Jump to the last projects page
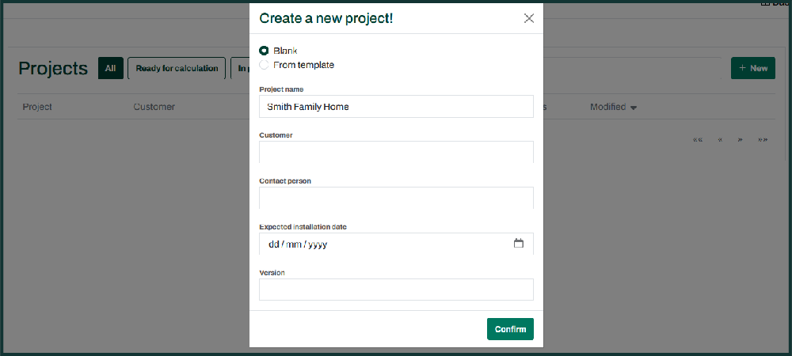The image size is (792, 356). tap(763, 140)
